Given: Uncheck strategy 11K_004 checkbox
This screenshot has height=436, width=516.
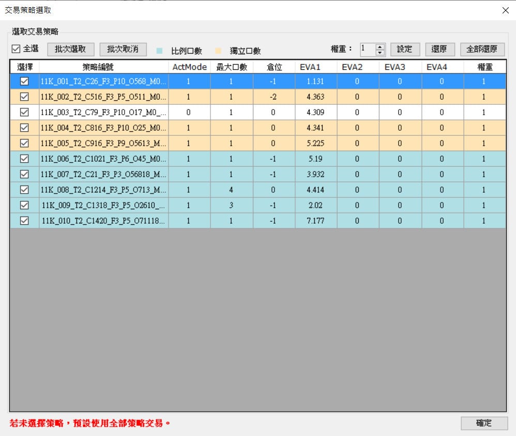Looking at the screenshot, I should [24, 128].
